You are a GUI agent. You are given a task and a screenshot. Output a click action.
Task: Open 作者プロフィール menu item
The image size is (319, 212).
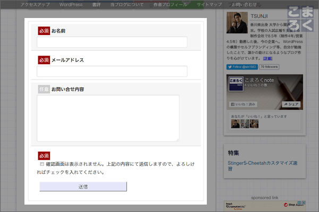point(170,4)
